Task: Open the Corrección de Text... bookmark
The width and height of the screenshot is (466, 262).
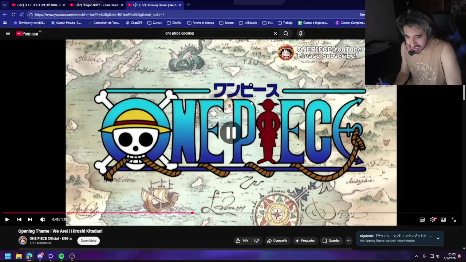Action: click(104, 23)
